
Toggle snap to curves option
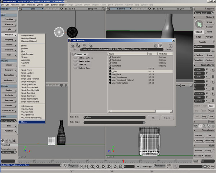point(204,126)
